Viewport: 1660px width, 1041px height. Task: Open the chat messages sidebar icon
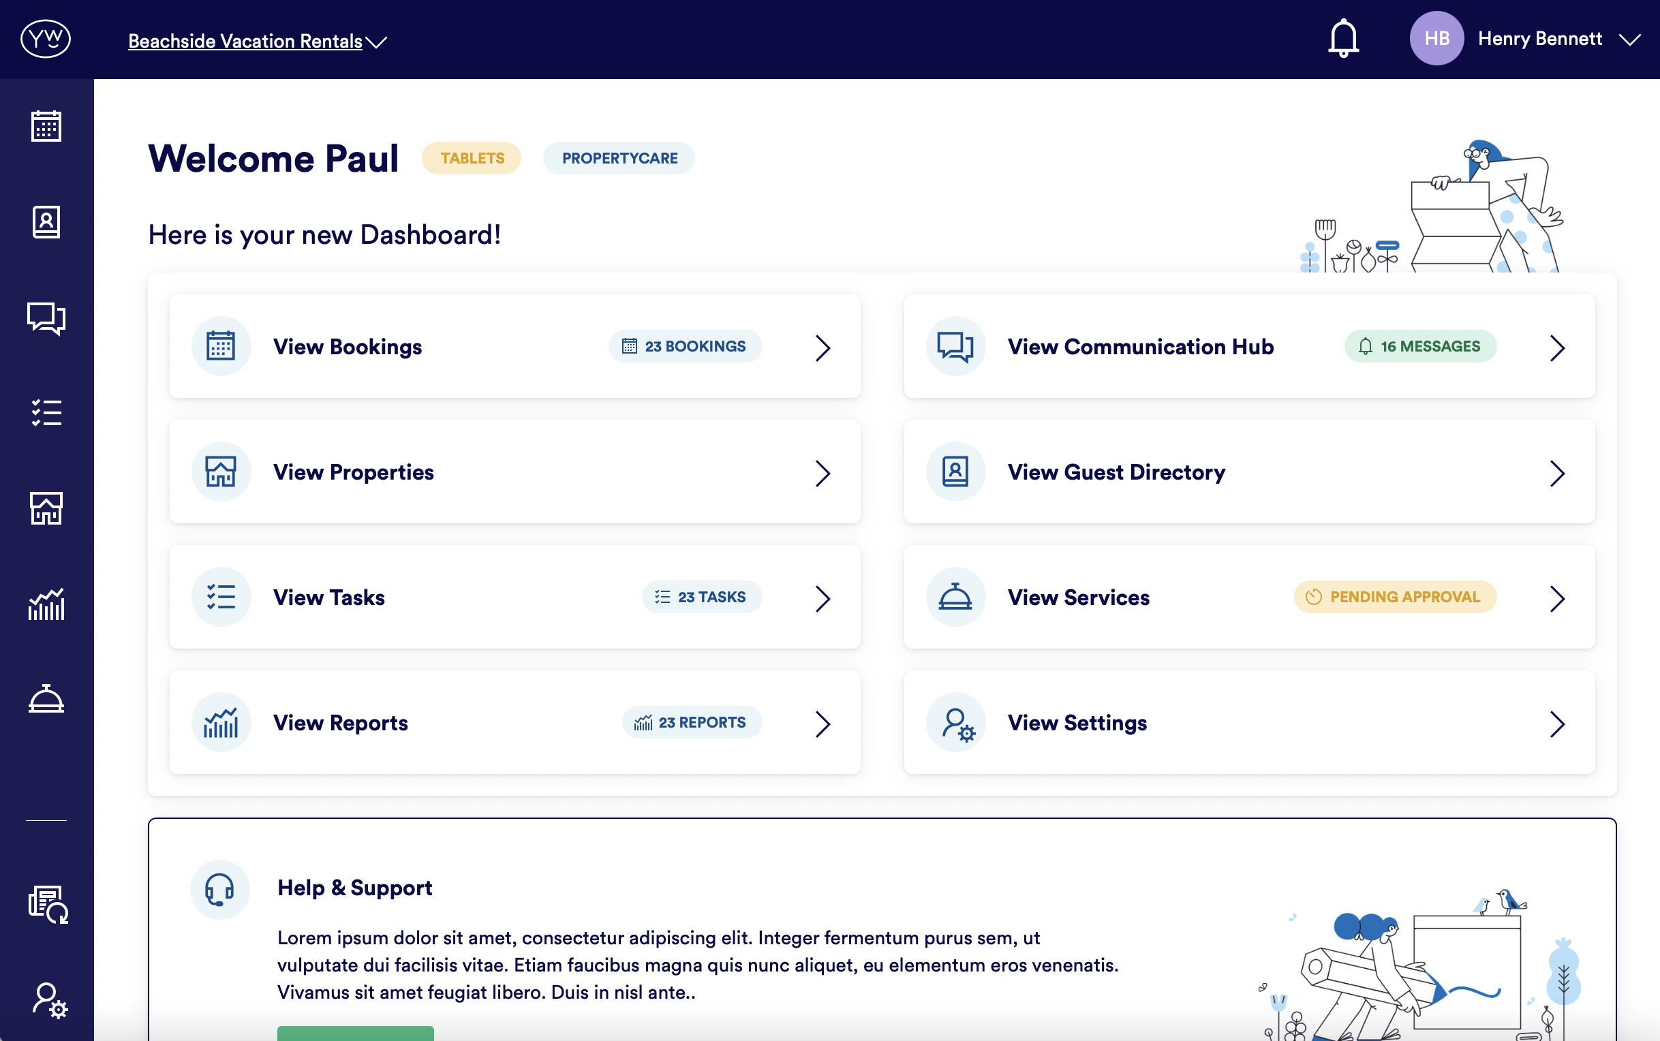(46, 318)
